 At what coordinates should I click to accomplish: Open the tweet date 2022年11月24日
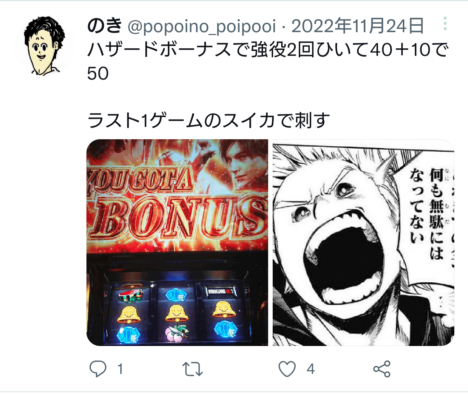click(357, 26)
